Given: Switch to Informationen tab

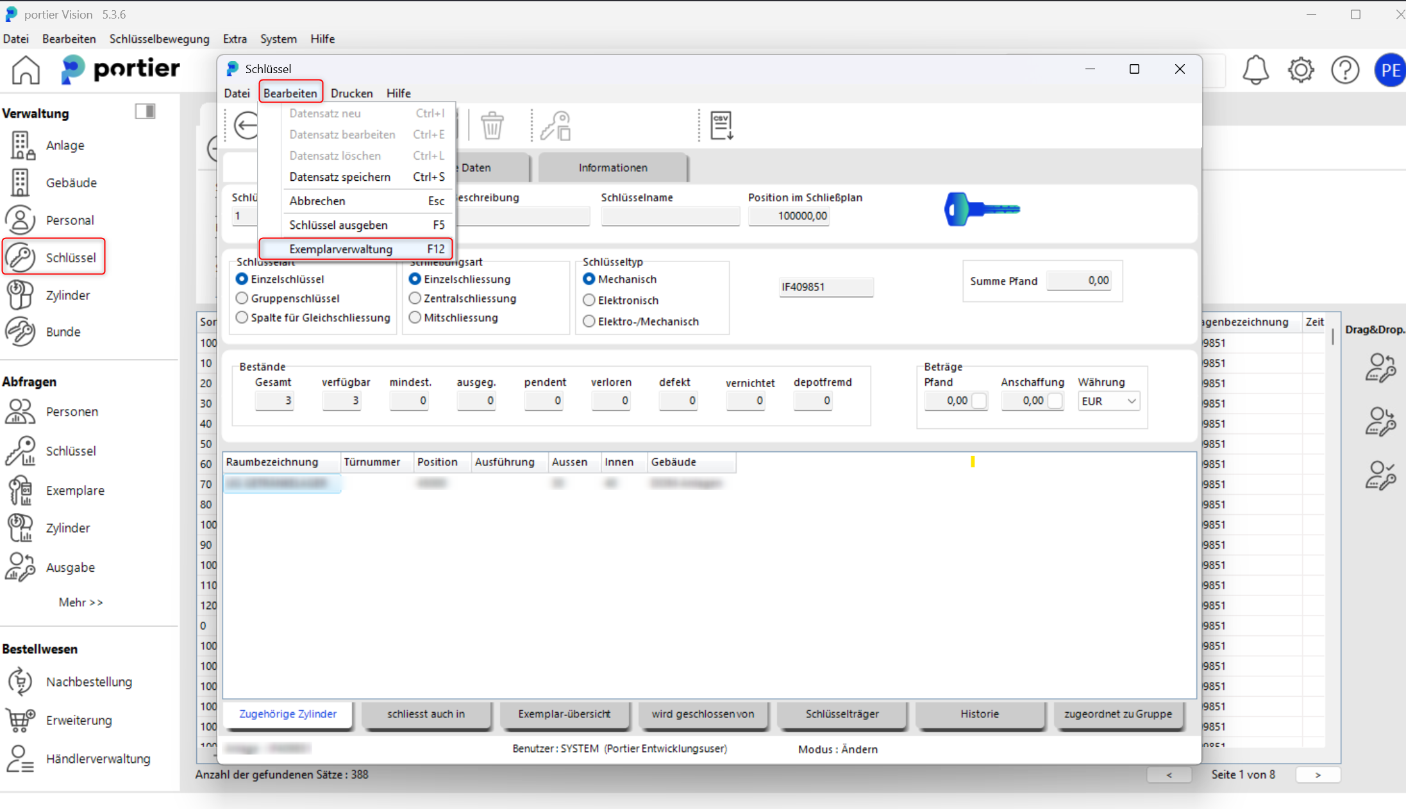Looking at the screenshot, I should pyautogui.click(x=612, y=167).
